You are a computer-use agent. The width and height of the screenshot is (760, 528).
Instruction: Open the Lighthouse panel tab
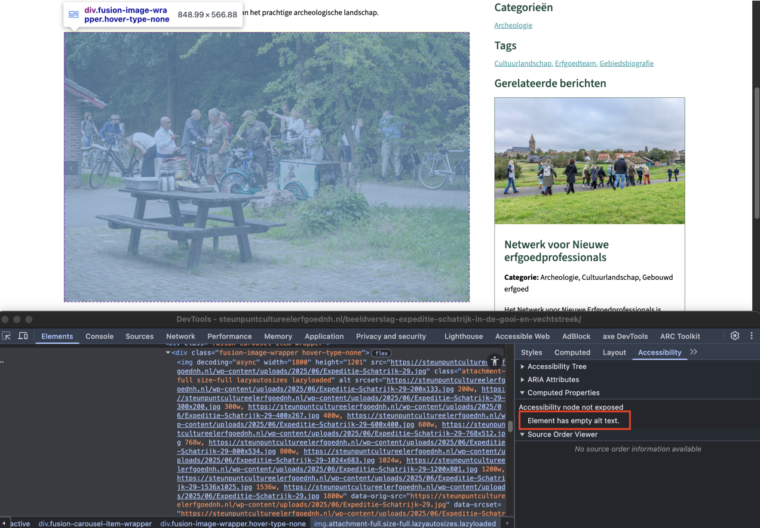463,336
